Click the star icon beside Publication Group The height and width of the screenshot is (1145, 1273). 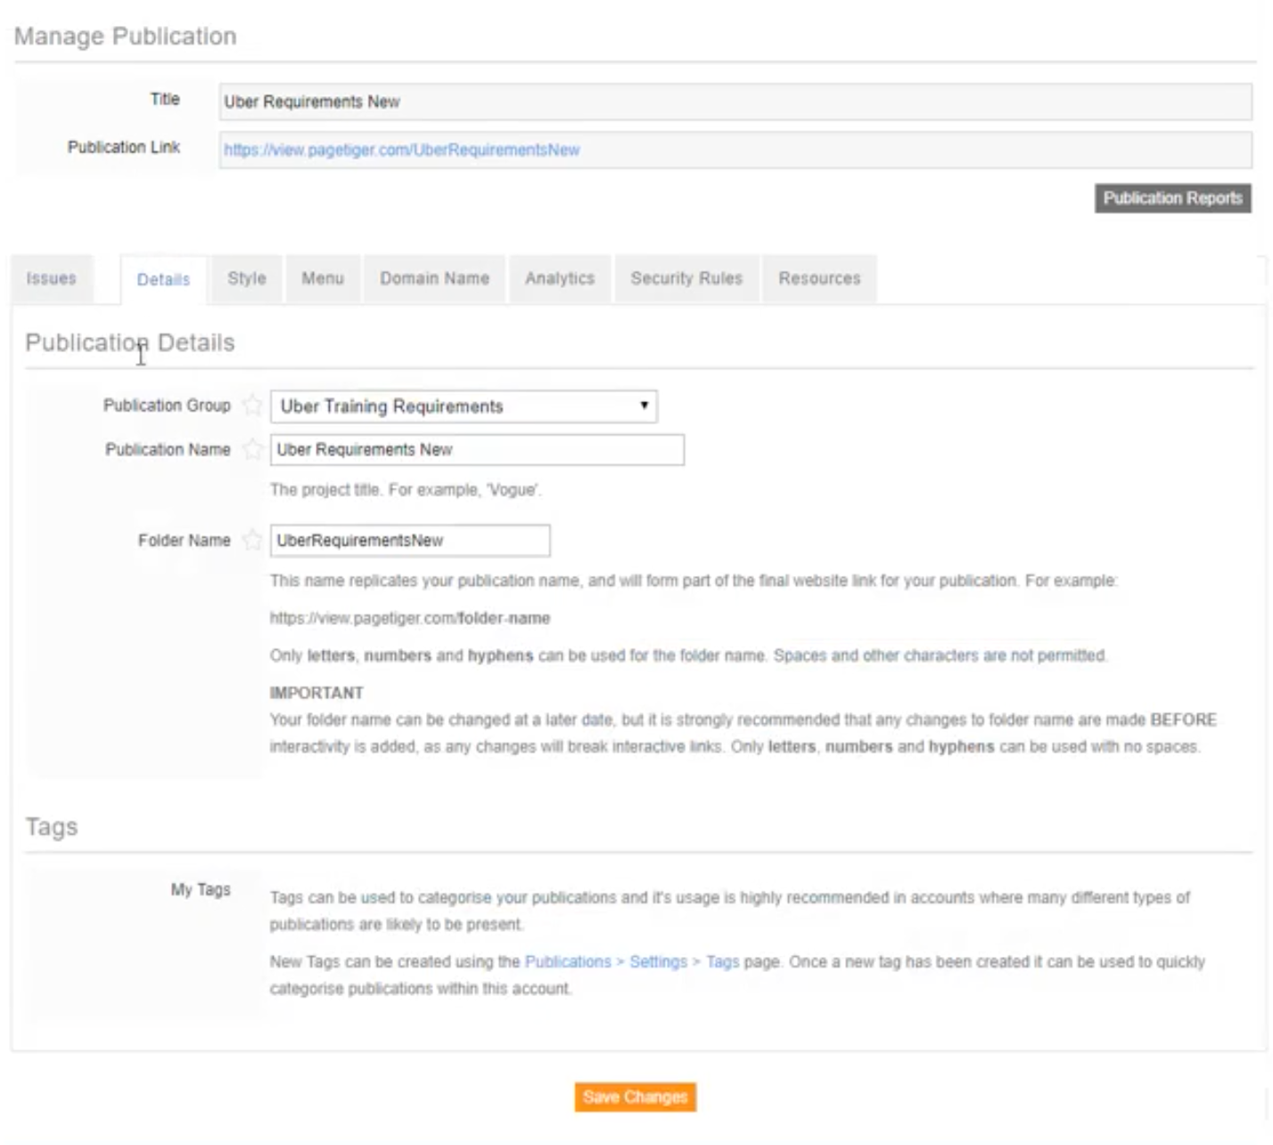(252, 406)
